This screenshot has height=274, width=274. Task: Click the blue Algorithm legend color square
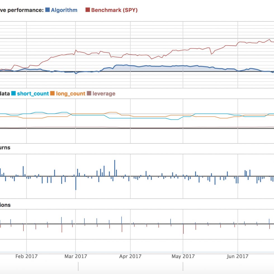coord(48,10)
